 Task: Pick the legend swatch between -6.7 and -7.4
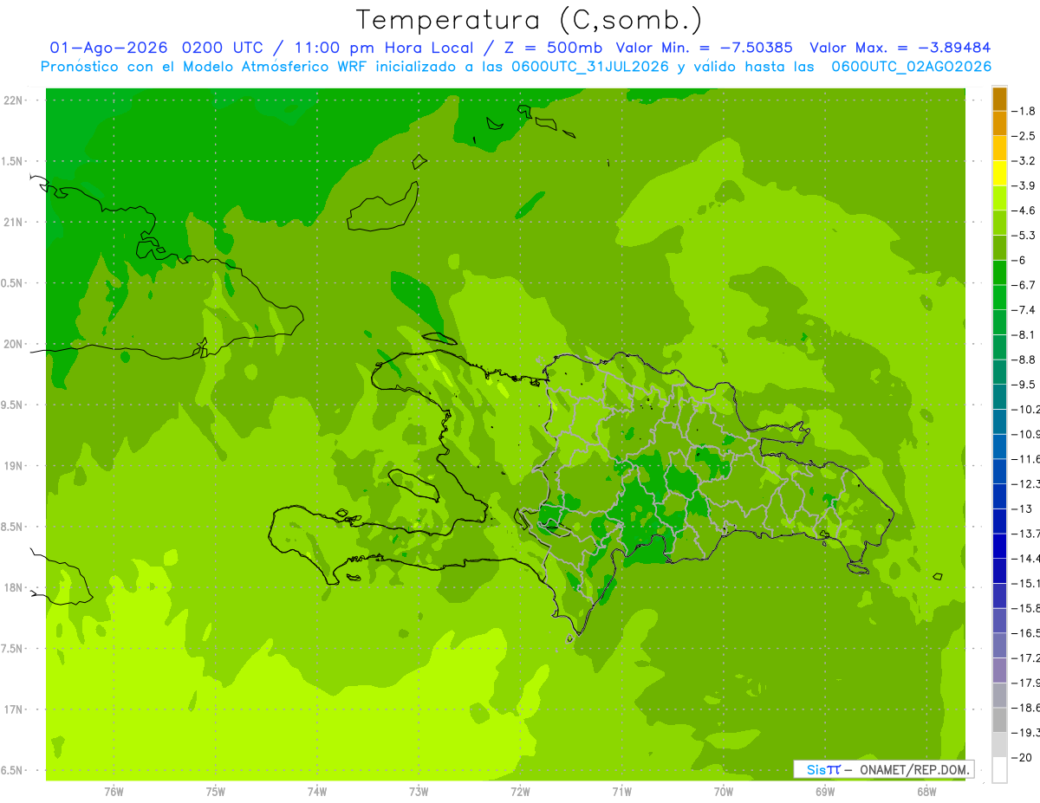tap(999, 297)
